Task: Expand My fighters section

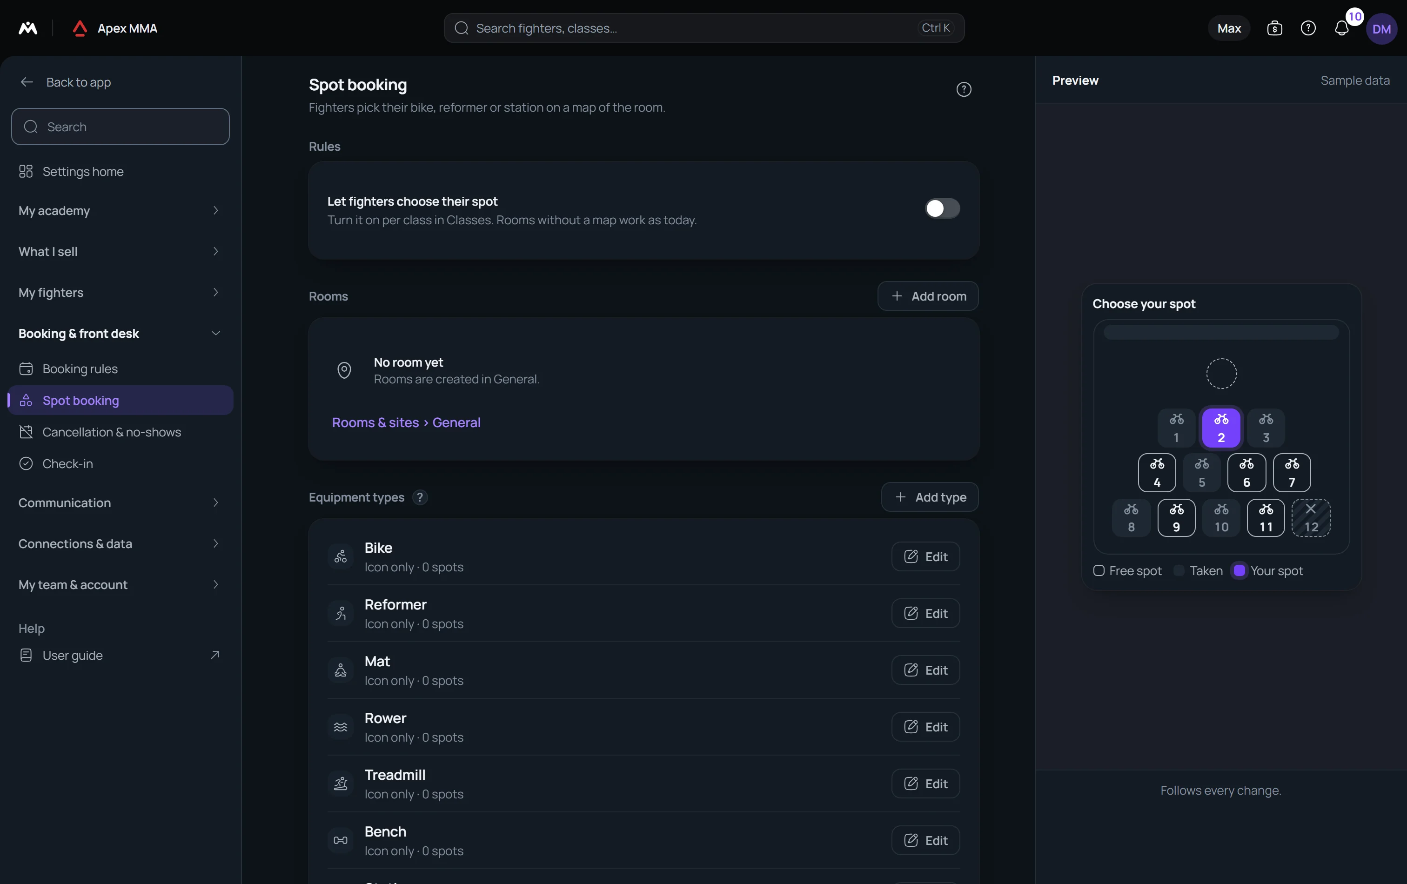Action: 121,292
